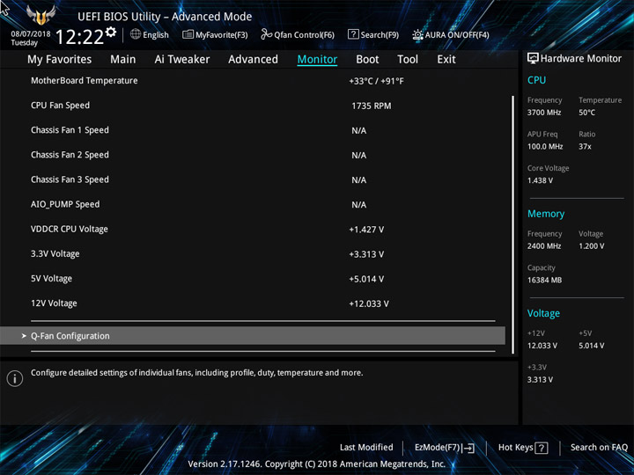634x475 pixels.
Task: Click the 37x ratio value
Action: pyautogui.click(x=585, y=146)
